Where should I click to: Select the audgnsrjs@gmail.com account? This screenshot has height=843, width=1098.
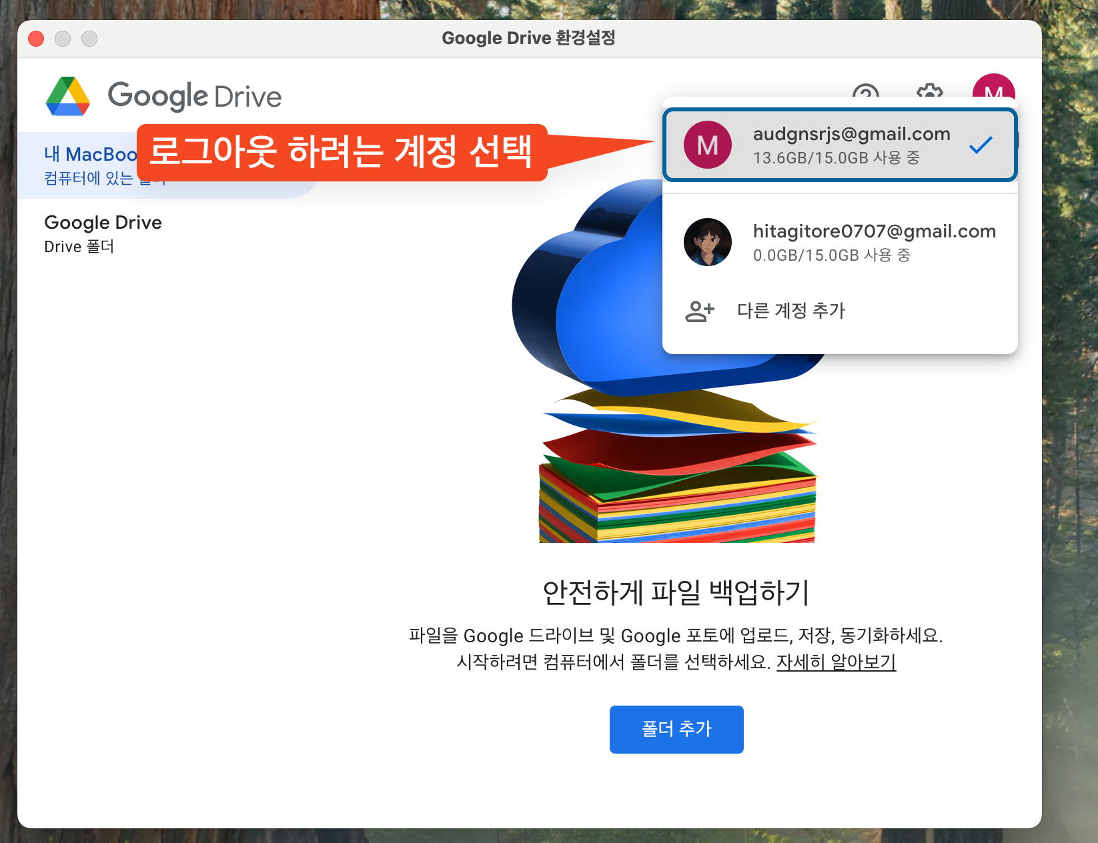[x=840, y=145]
